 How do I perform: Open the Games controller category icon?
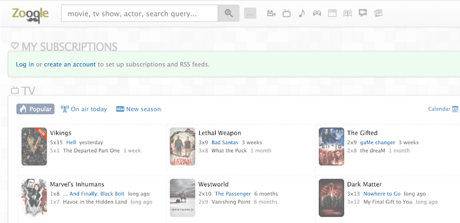[x=317, y=13]
